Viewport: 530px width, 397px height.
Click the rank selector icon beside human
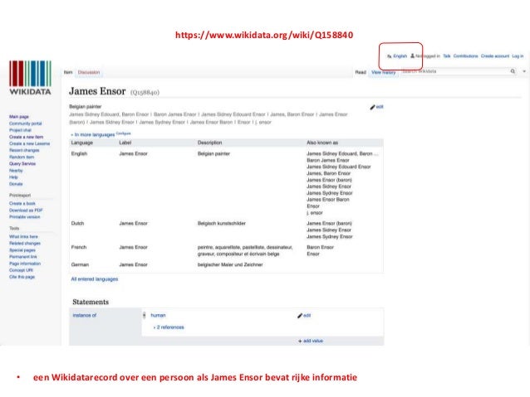(145, 316)
